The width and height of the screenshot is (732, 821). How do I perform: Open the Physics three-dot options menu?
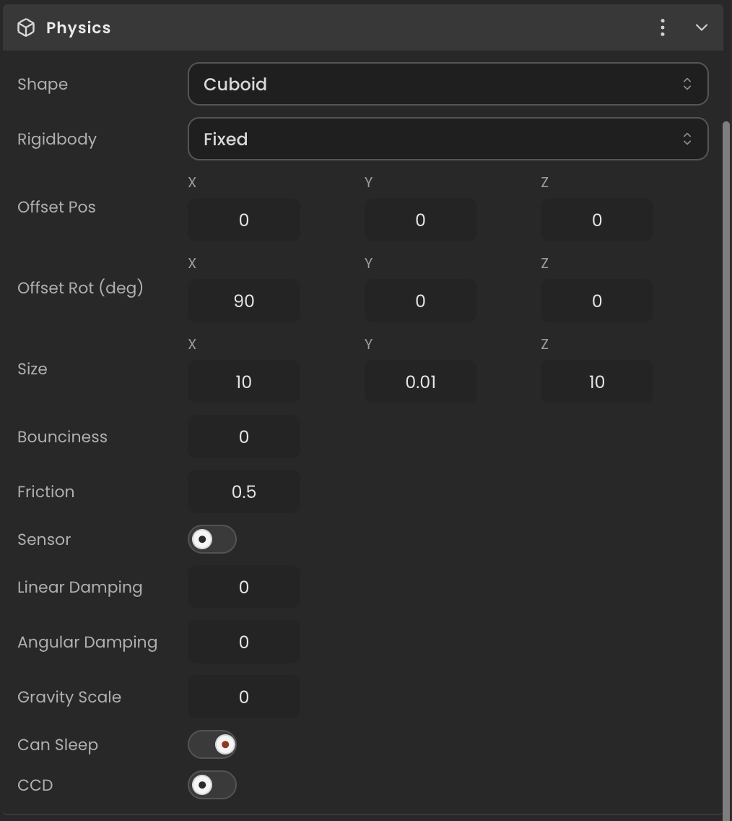point(663,27)
